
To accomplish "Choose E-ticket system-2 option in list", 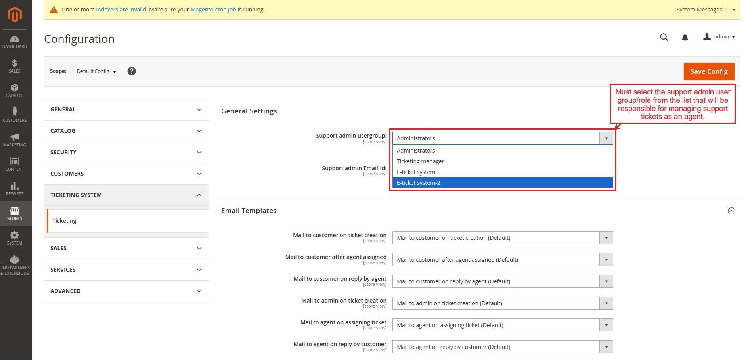I will (419, 183).
